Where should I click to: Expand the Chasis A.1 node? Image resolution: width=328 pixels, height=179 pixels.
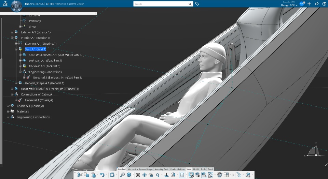[8, 106]
